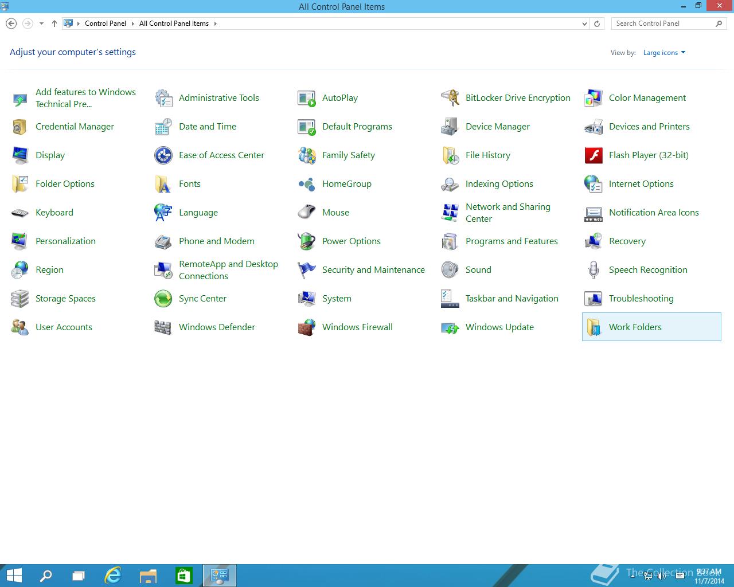
Task: Open the View by Large icons dropdown
Action: pyautogui.click(x=664, y=53)
